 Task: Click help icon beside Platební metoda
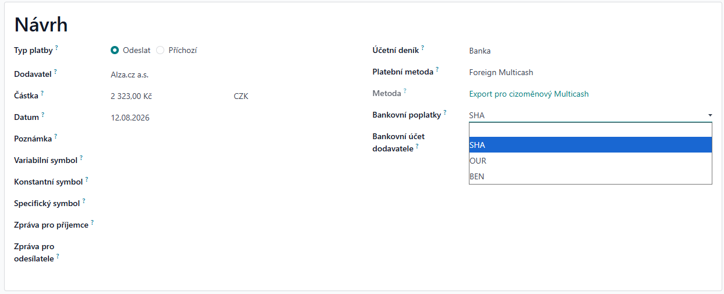437,70
